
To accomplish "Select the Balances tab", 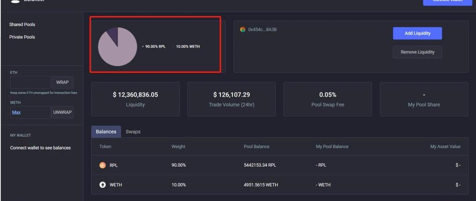I will (x=106, y=131).
